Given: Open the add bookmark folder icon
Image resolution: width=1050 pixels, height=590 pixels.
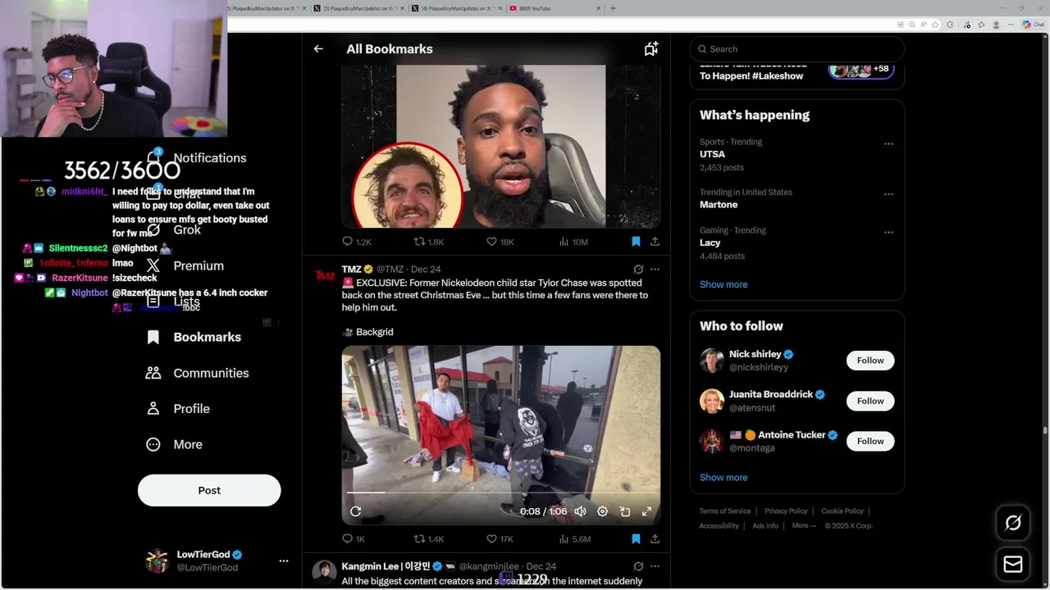Looking at the screenshot, I should [x=651, y=49].
